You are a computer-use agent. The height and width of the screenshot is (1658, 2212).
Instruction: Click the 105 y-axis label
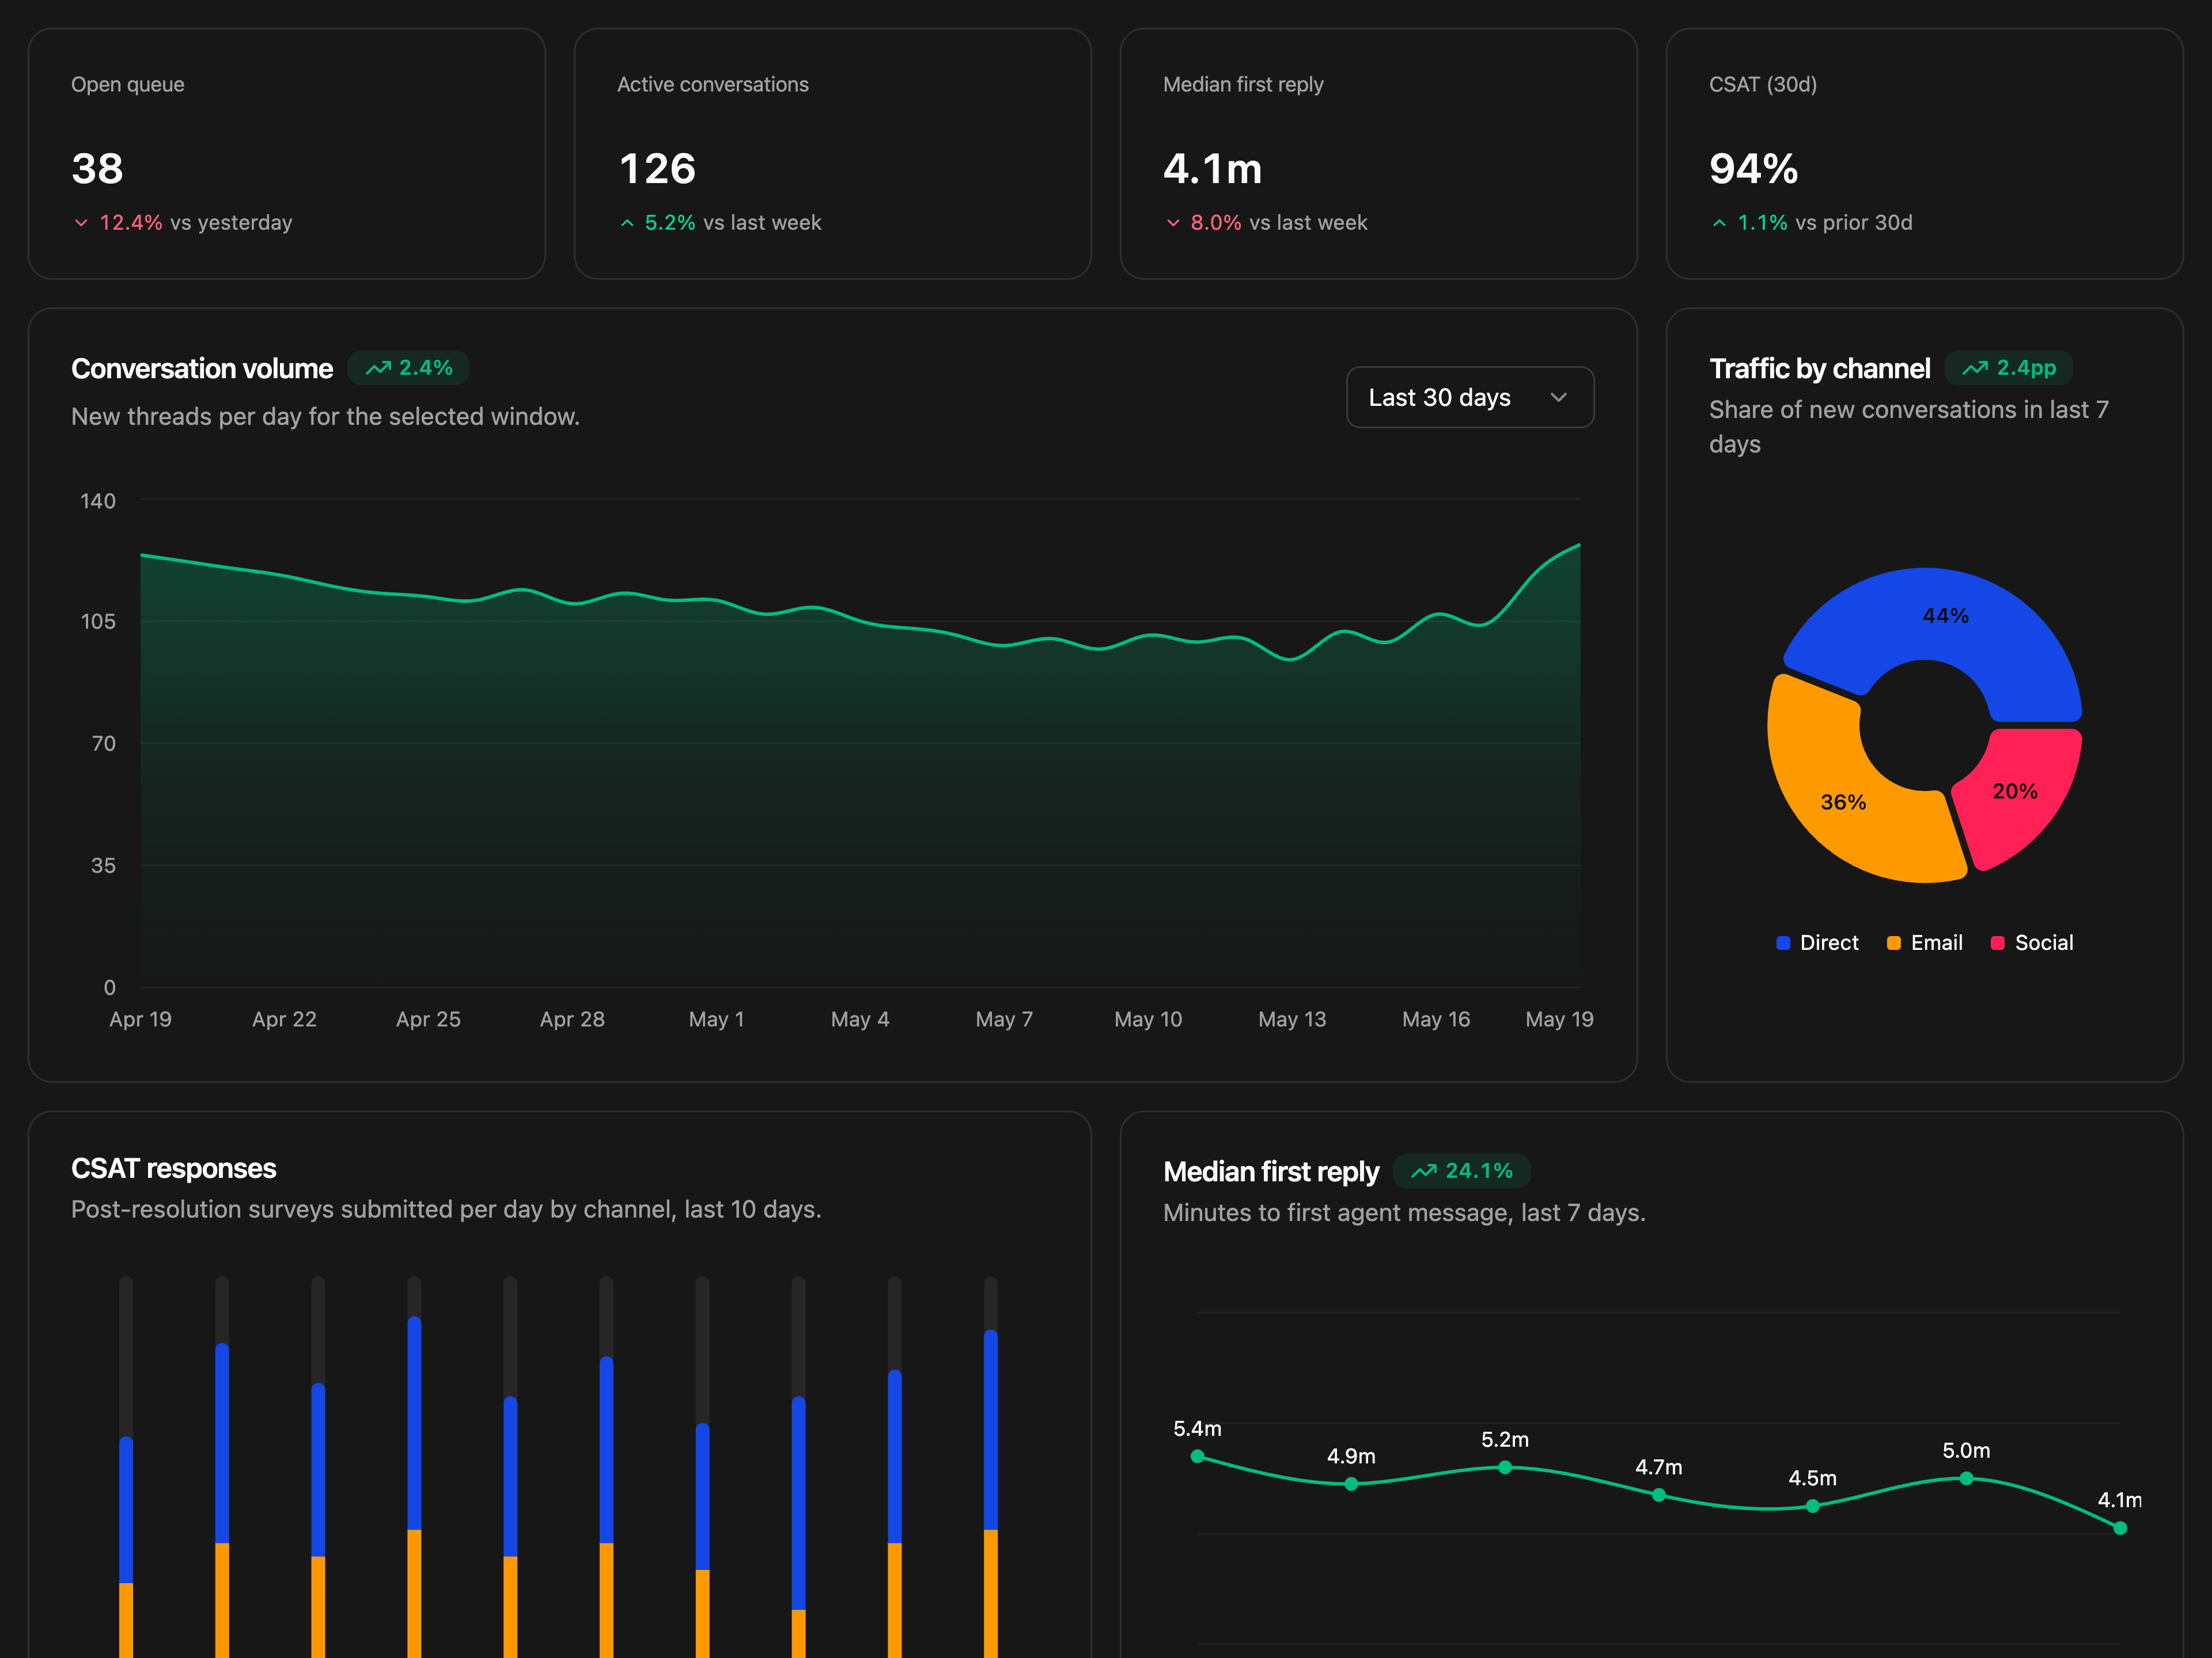[x=98, y=622]
